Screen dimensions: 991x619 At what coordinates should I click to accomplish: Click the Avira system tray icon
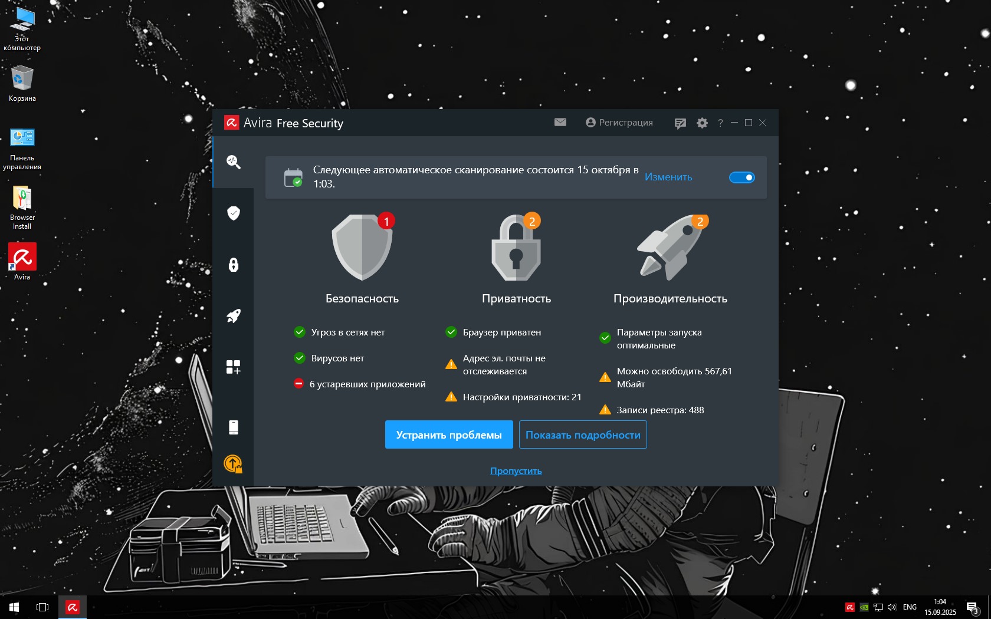[x=850, y=607]
